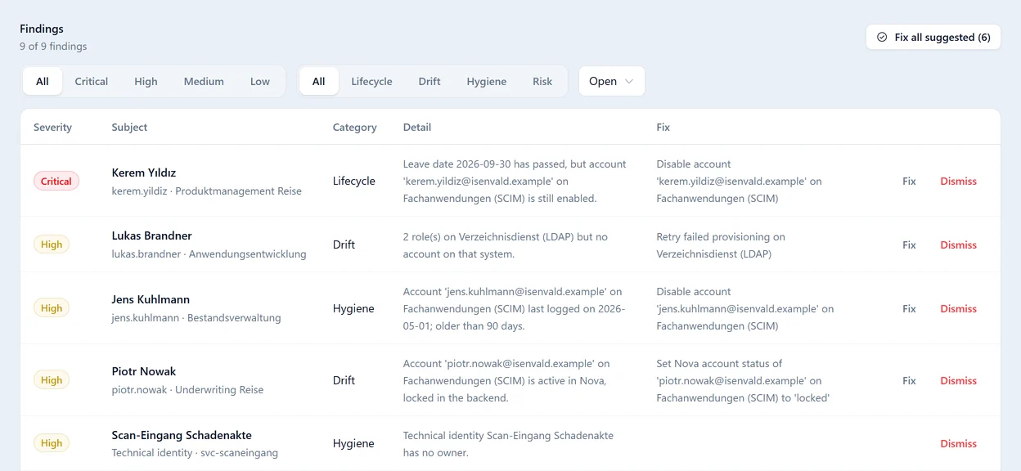1021x471 pixels.
Task: Filter findings by Critical severity
Action: coord(92,81)
